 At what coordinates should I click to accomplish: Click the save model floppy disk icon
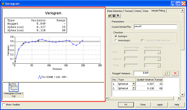click(114, 15)
